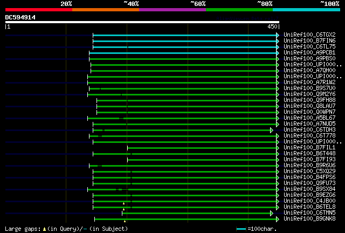Open the UniRef100_C6TL75 hit label
The image size is (345, 233).
pos(309,47)
